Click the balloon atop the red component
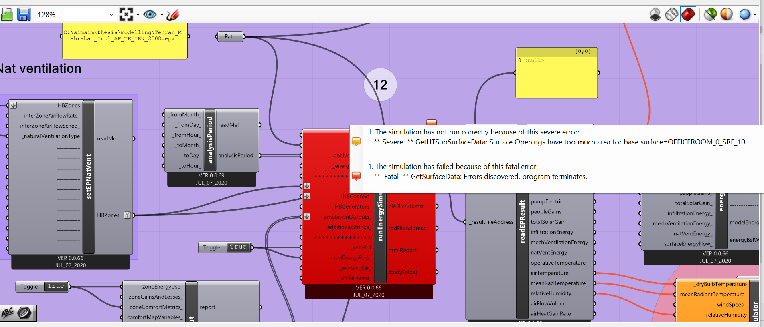764x327 pixels. [x=431, y=122]
